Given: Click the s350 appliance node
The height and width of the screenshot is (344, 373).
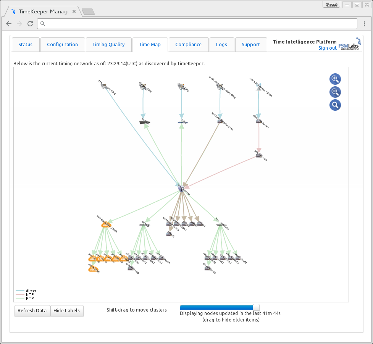Looking at the screenshot, I should point(183,122).
